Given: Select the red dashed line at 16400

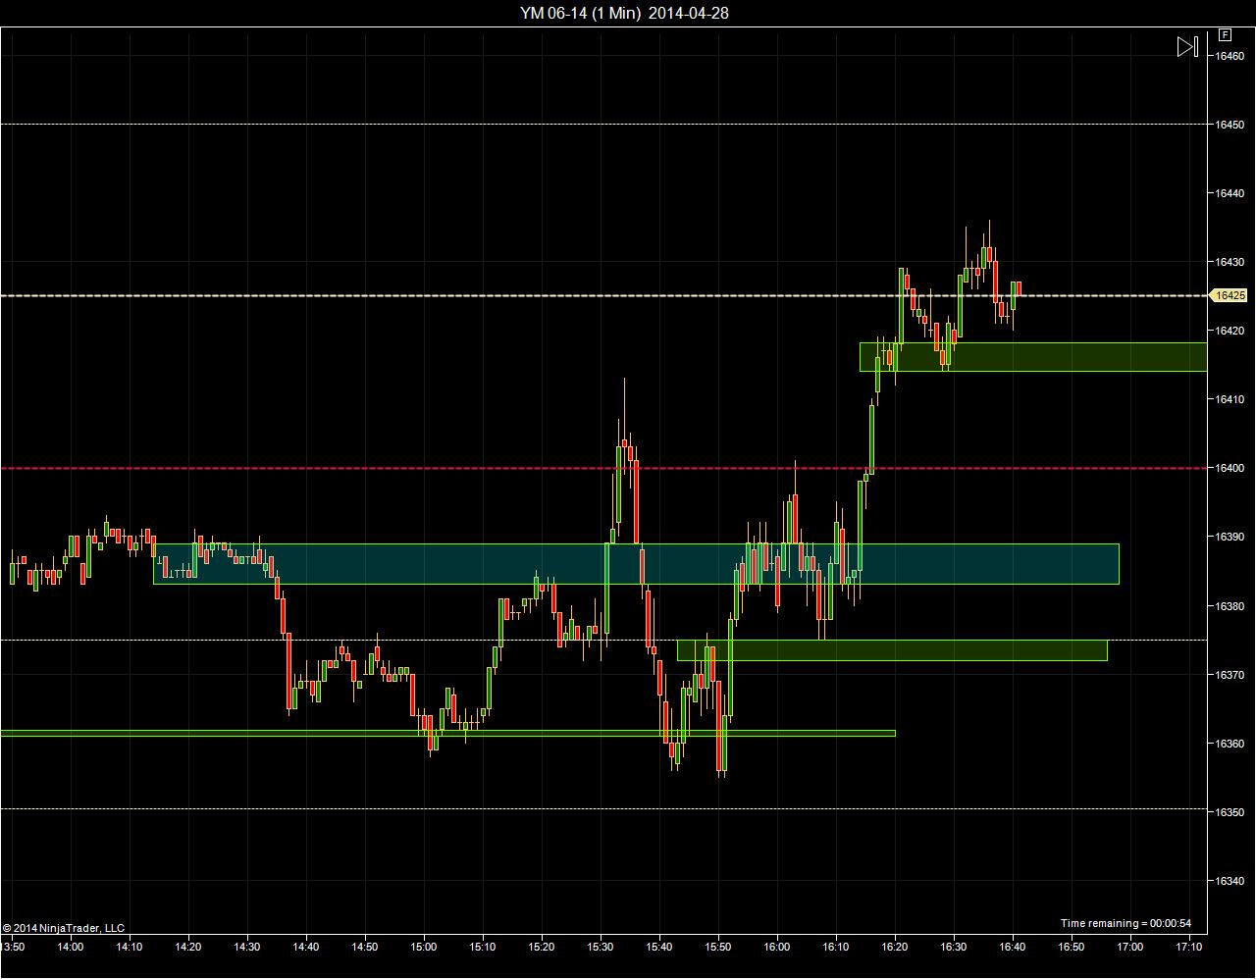Looking at the screenshot, I should coord(603,468).
